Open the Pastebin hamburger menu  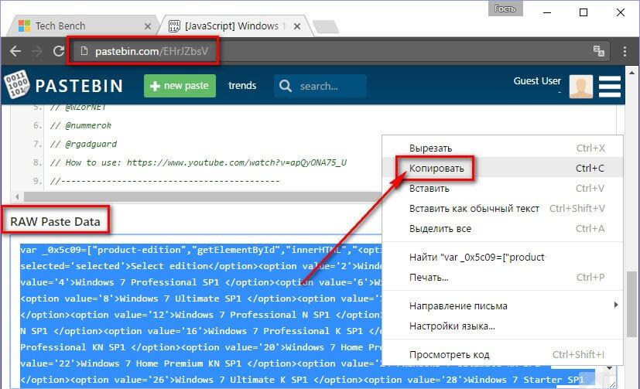tap(610, 86)
